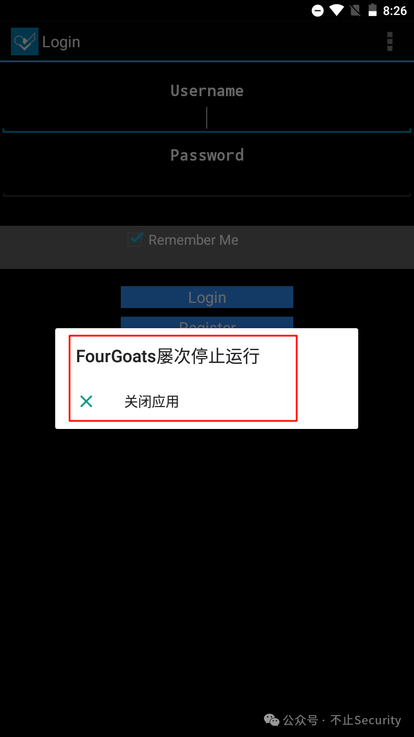This screenshot has height=737, width=414.
Task: Click the 不止Security watermark text
Action: point(366,720)
